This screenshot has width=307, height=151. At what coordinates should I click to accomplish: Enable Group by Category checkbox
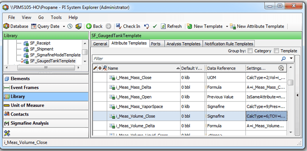(x=250, y=51)
